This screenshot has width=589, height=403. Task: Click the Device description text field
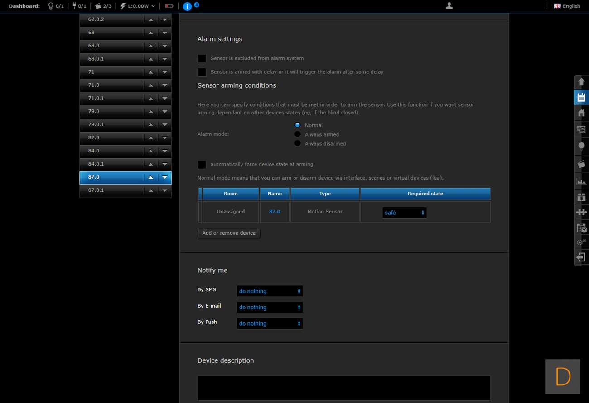point(343,388)
